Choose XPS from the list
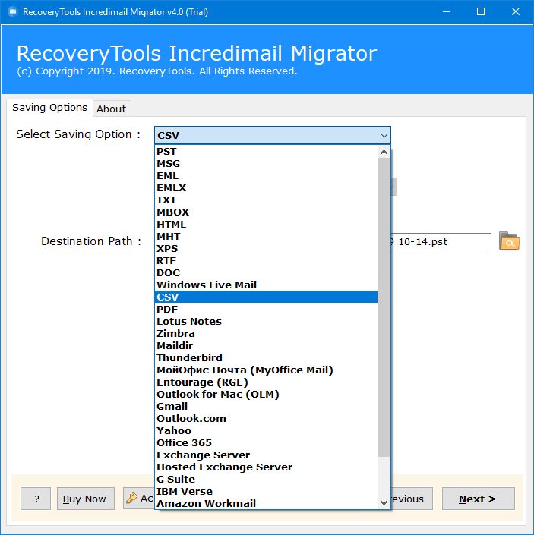 click(266, 248)
